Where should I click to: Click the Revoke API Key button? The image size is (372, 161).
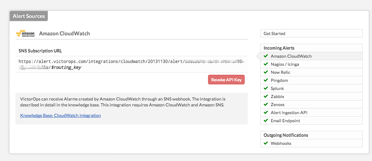226,80
